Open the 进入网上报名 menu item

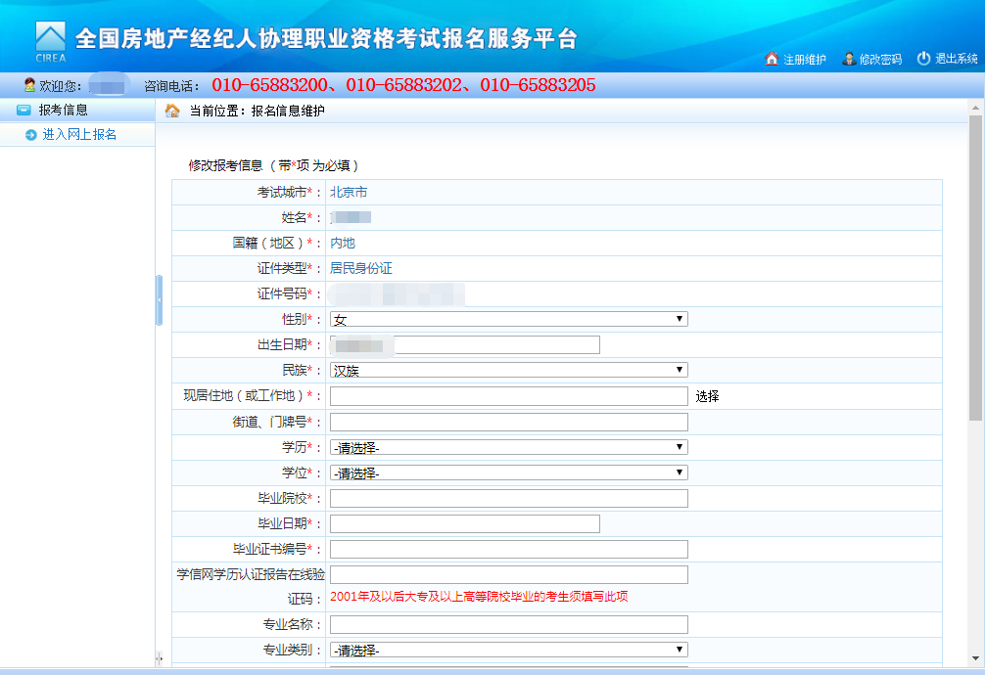[79, 135]
